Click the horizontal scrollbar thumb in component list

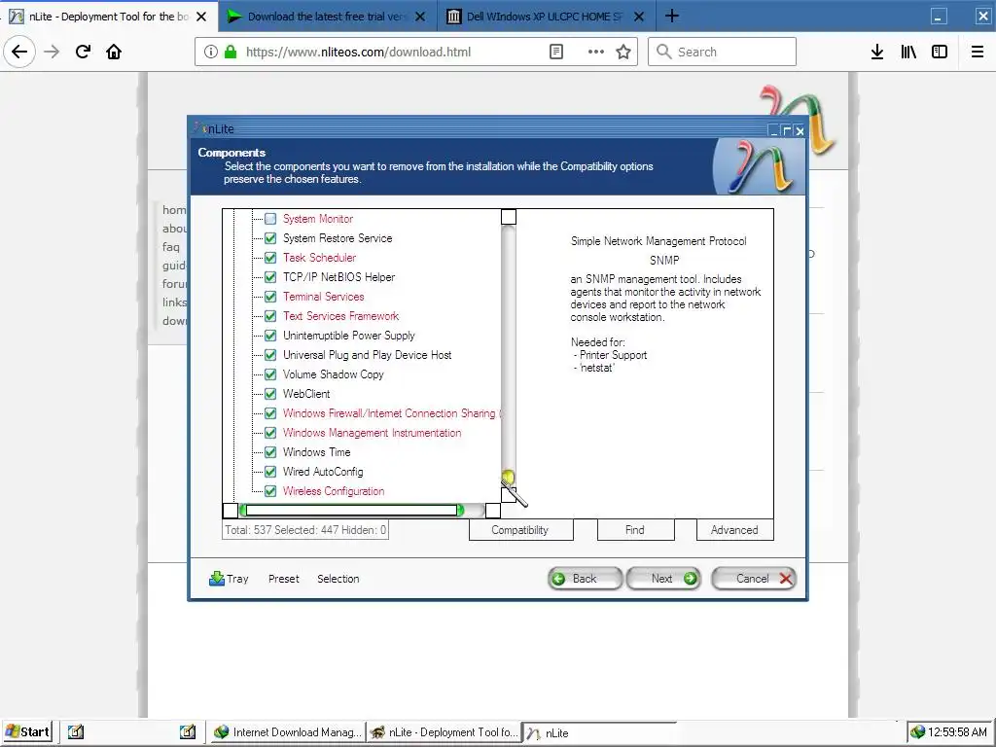coord(351,510)
